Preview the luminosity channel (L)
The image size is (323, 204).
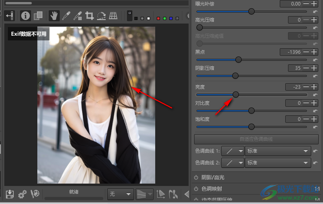coord(177,18)
